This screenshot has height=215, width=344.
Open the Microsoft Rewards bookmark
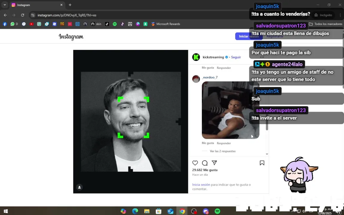point(166,24)
